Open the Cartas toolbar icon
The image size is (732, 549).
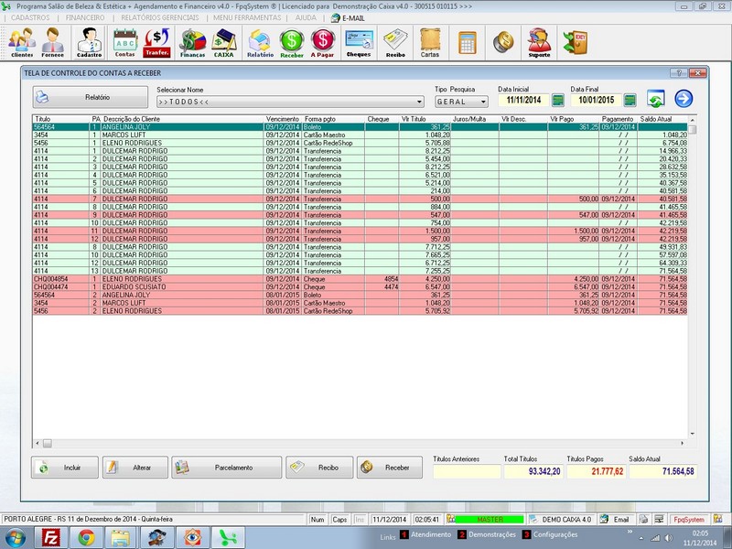[430, 42]
